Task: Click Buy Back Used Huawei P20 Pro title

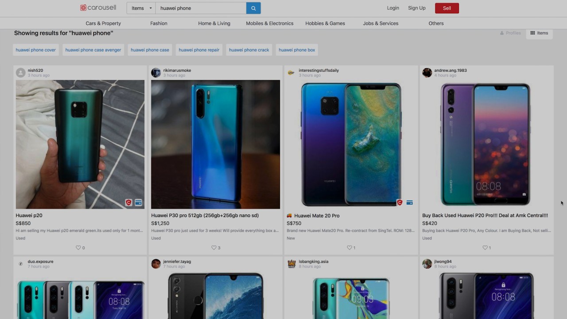Action: click(485, 215)
